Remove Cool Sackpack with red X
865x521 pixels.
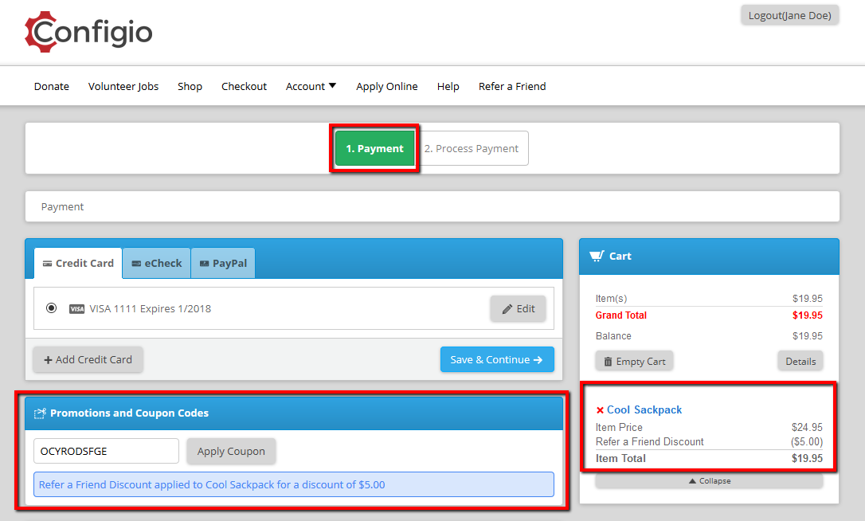click(x=600, y=410)
